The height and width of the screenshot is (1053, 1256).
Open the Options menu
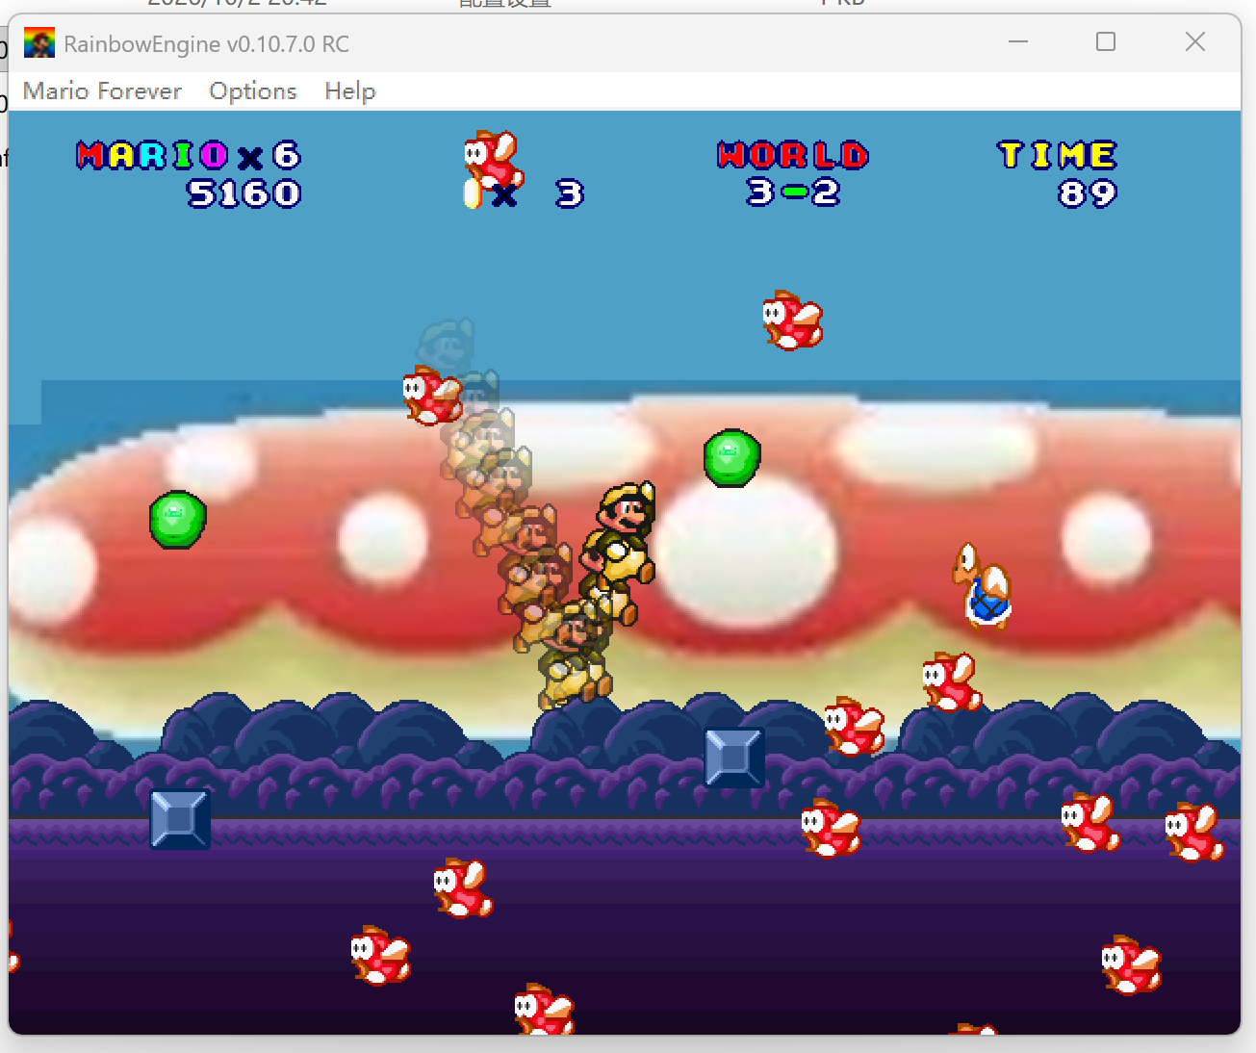point(253,91)
